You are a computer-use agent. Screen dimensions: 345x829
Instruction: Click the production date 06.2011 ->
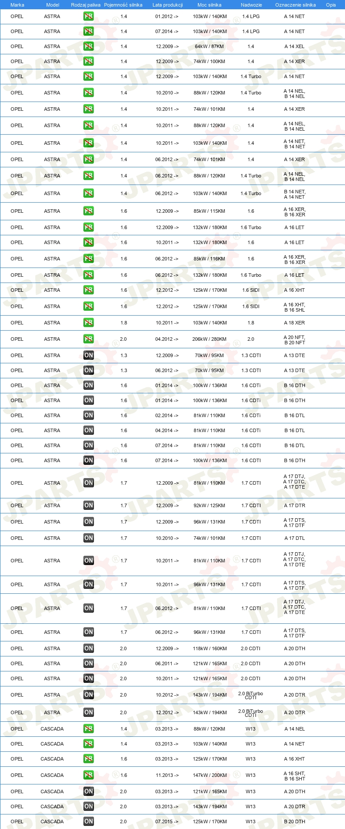(167, 663)
